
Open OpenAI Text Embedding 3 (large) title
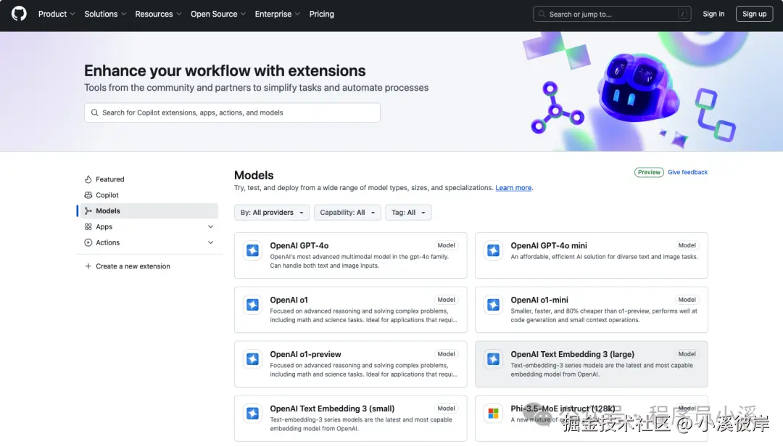point(572,354)
